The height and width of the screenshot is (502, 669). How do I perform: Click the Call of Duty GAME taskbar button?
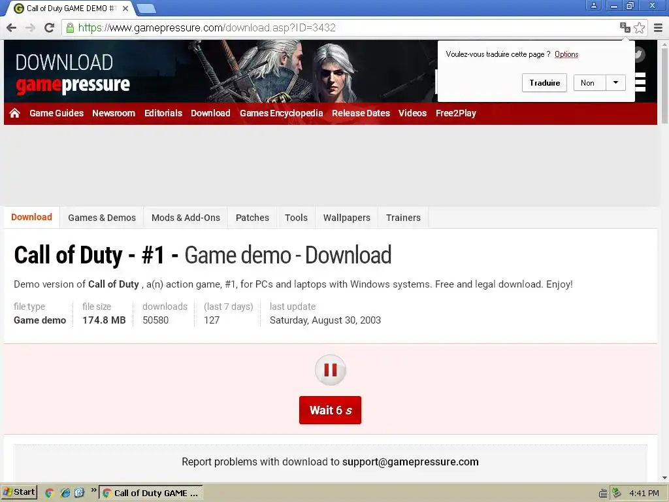(x=151, y=493)
